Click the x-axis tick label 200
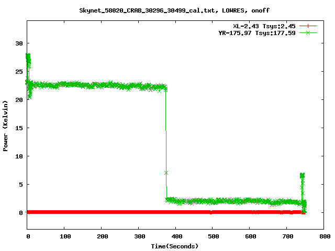The height and width of the screenshot is (251, 335). pos(103,236)
